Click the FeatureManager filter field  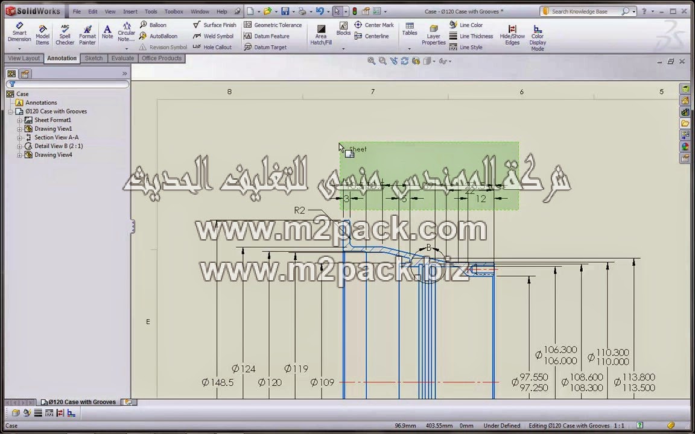(68, 84)
